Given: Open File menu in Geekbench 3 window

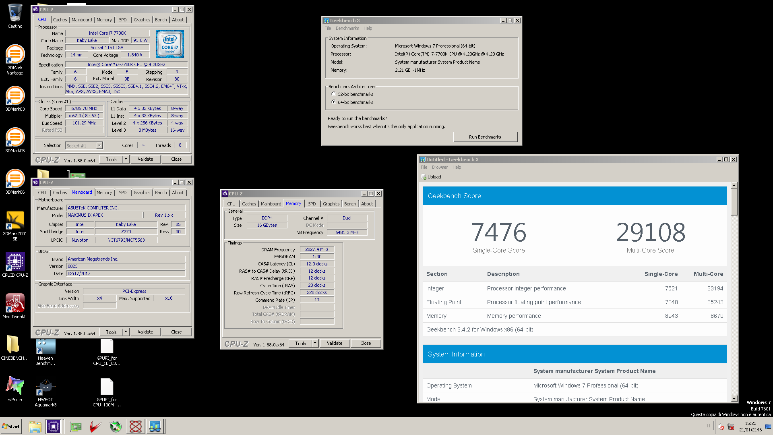Looking at the screenshot, I should [x=328, y=28].
